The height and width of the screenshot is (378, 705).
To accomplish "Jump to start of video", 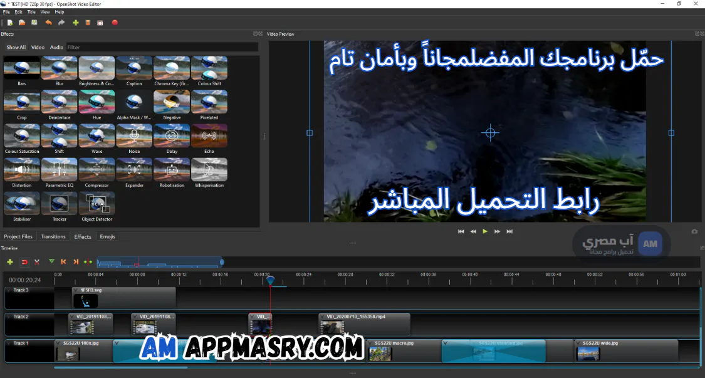I will tap(461, 231).
